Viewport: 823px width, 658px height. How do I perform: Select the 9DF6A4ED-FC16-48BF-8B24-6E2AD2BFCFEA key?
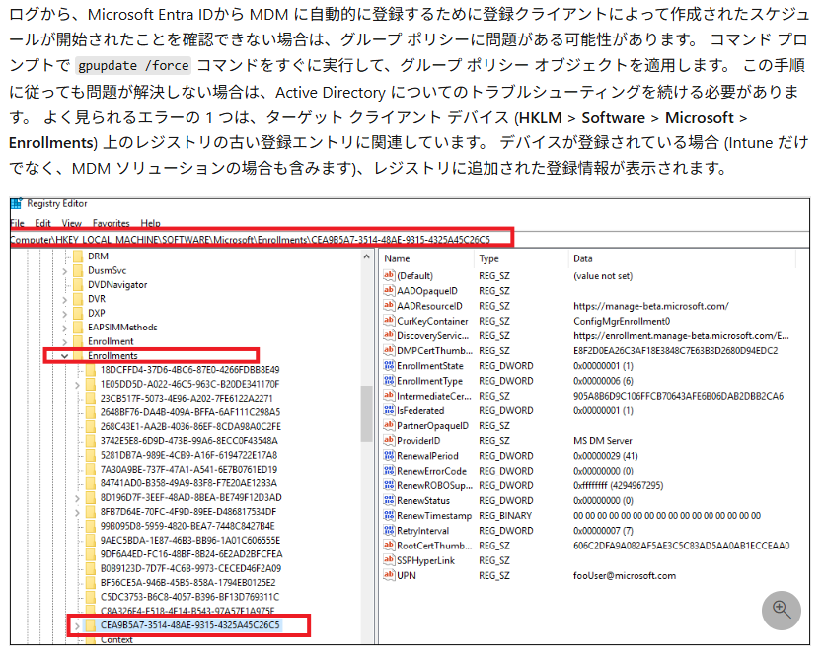[x=191, y=553]
